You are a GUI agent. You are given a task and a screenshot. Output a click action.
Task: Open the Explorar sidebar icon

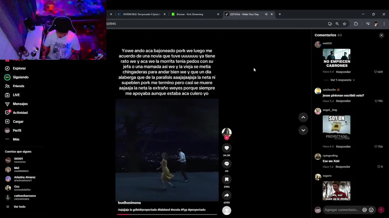[7, 68]
